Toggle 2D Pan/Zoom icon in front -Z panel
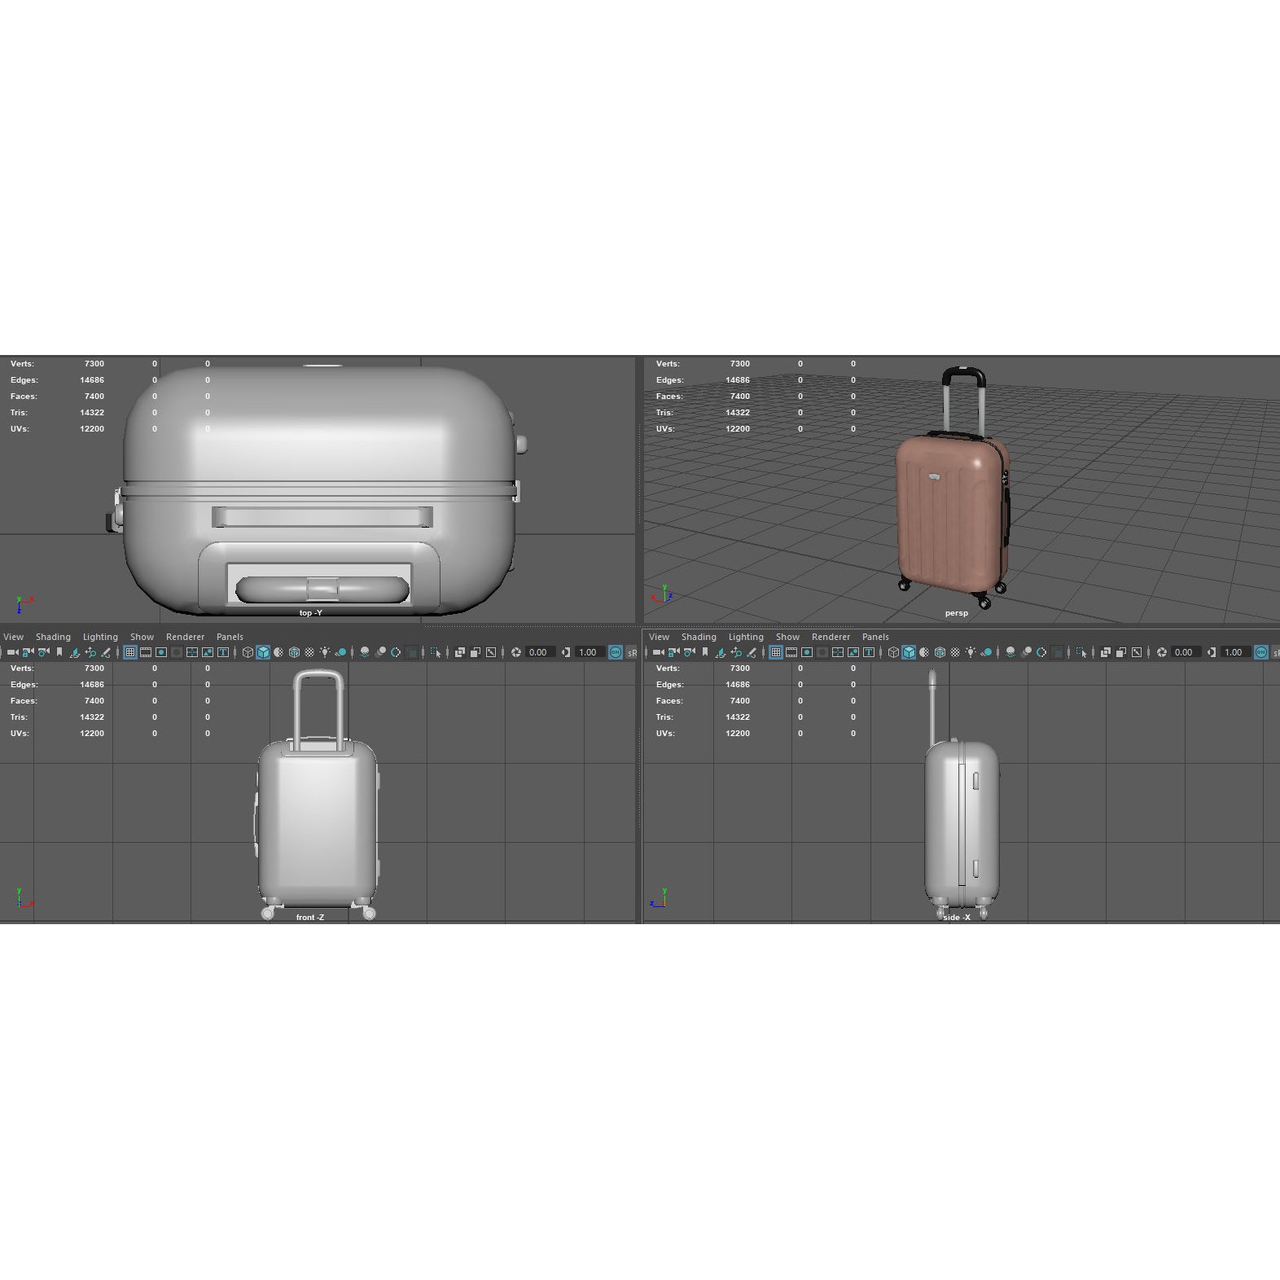 coord(90,652)
